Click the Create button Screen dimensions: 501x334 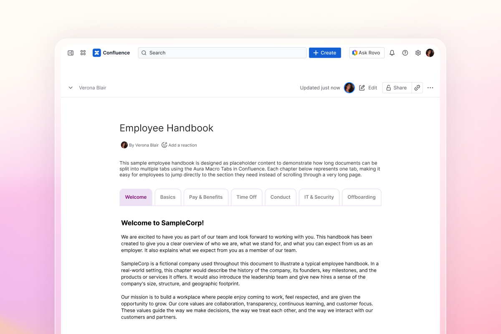[325, 53]
